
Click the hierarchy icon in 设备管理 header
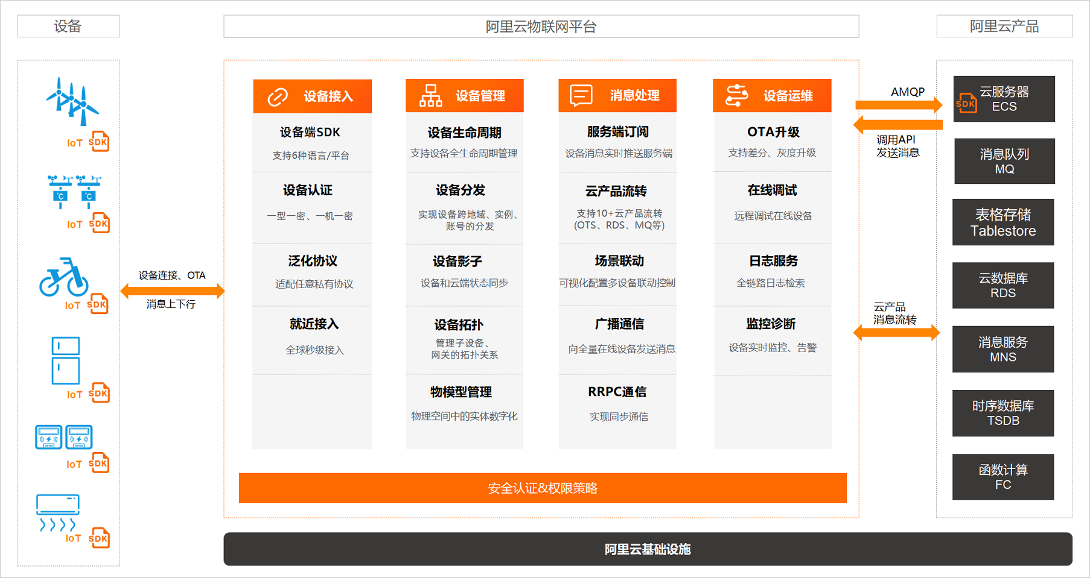coord(430,96)
